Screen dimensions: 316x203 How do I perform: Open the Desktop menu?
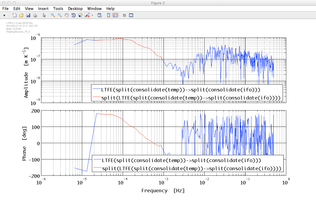click(x=75, y=9)
